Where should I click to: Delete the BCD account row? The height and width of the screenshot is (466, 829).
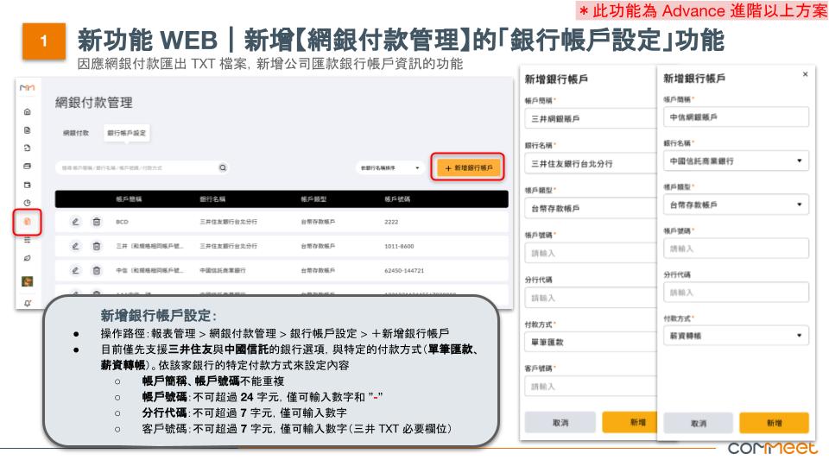96,222
